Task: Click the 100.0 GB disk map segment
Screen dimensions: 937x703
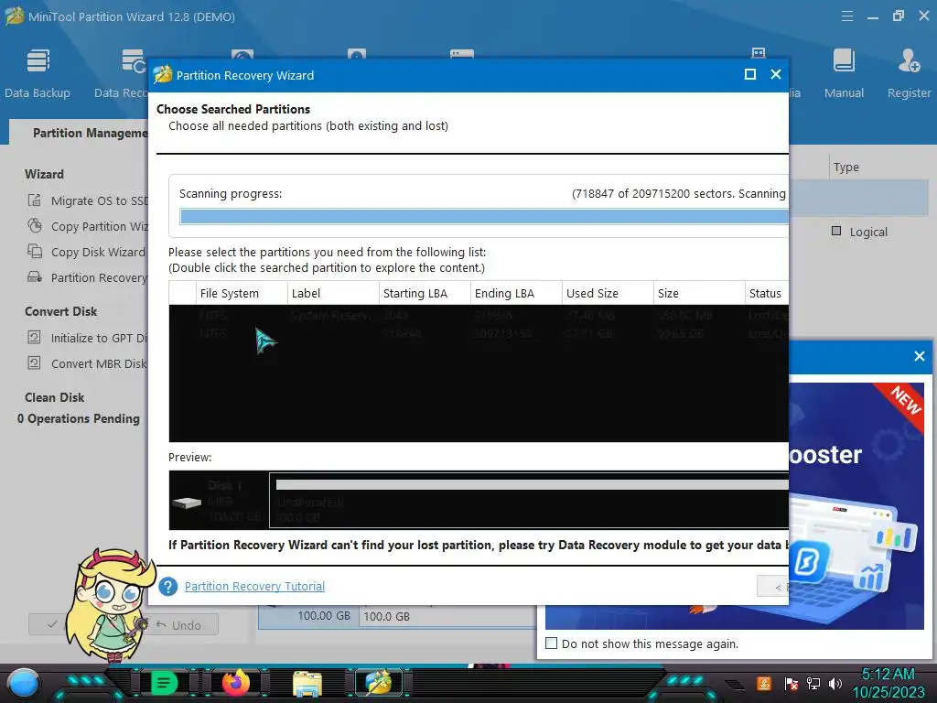Action: (x=448, y=616)
